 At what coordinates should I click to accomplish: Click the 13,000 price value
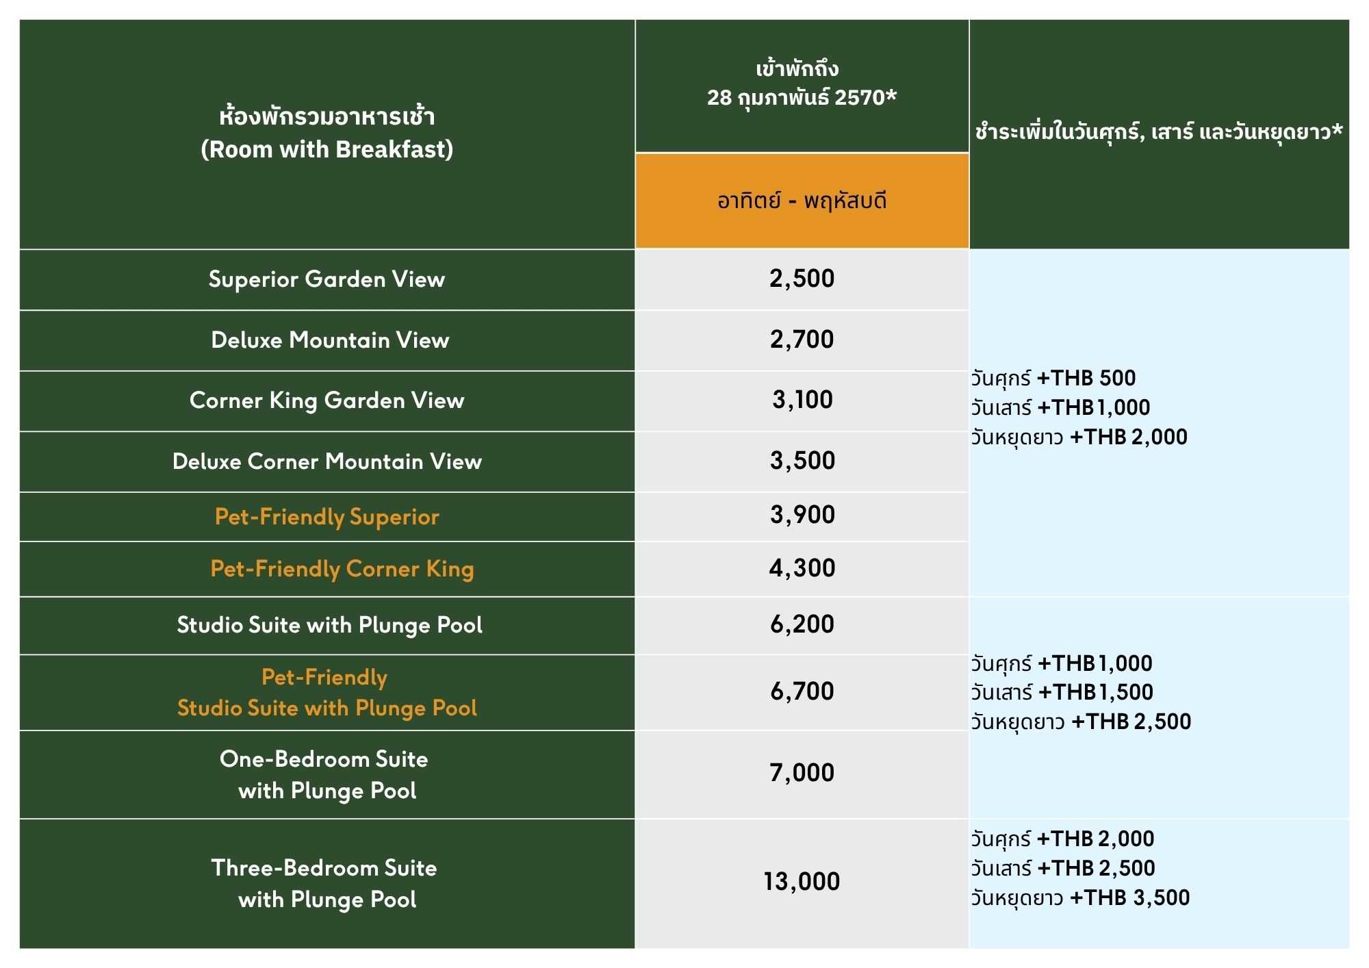coord(802,882)
